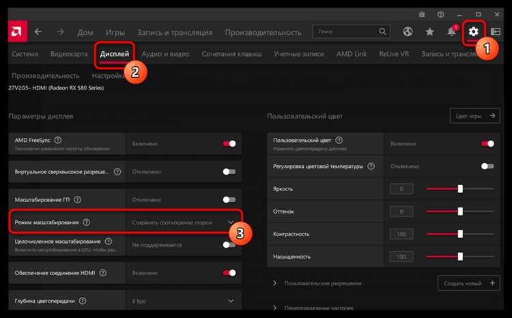Open top Производительность main tab

pos(263,32)
